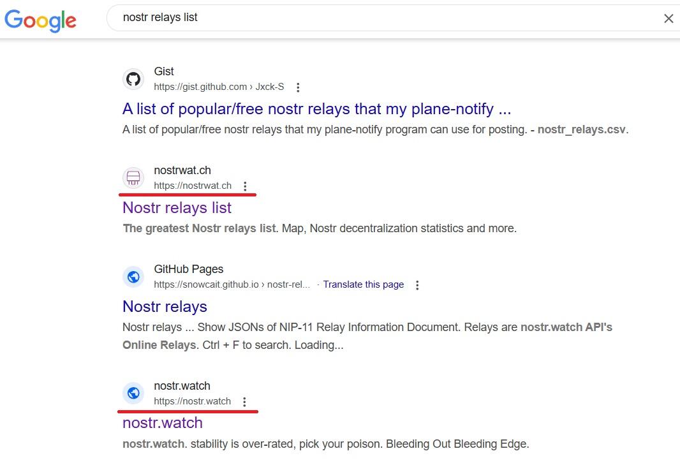Click inside the search query field
The width and height of the screenshot is (680, 472).
click(383, 18)
